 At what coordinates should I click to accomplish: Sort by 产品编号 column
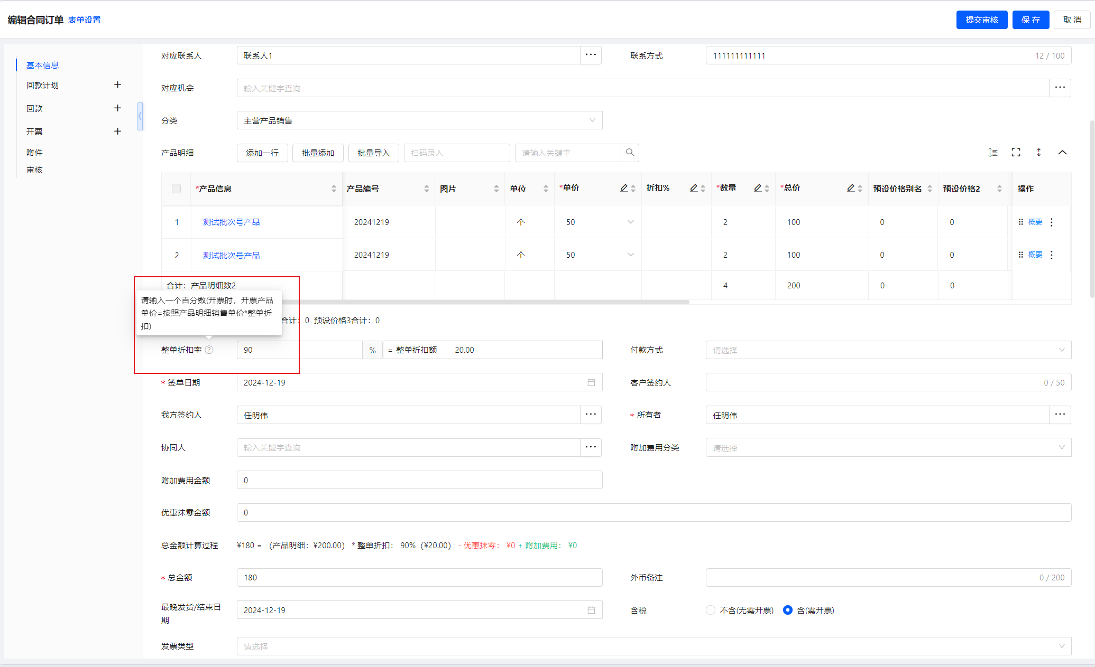tap(427, 189)
